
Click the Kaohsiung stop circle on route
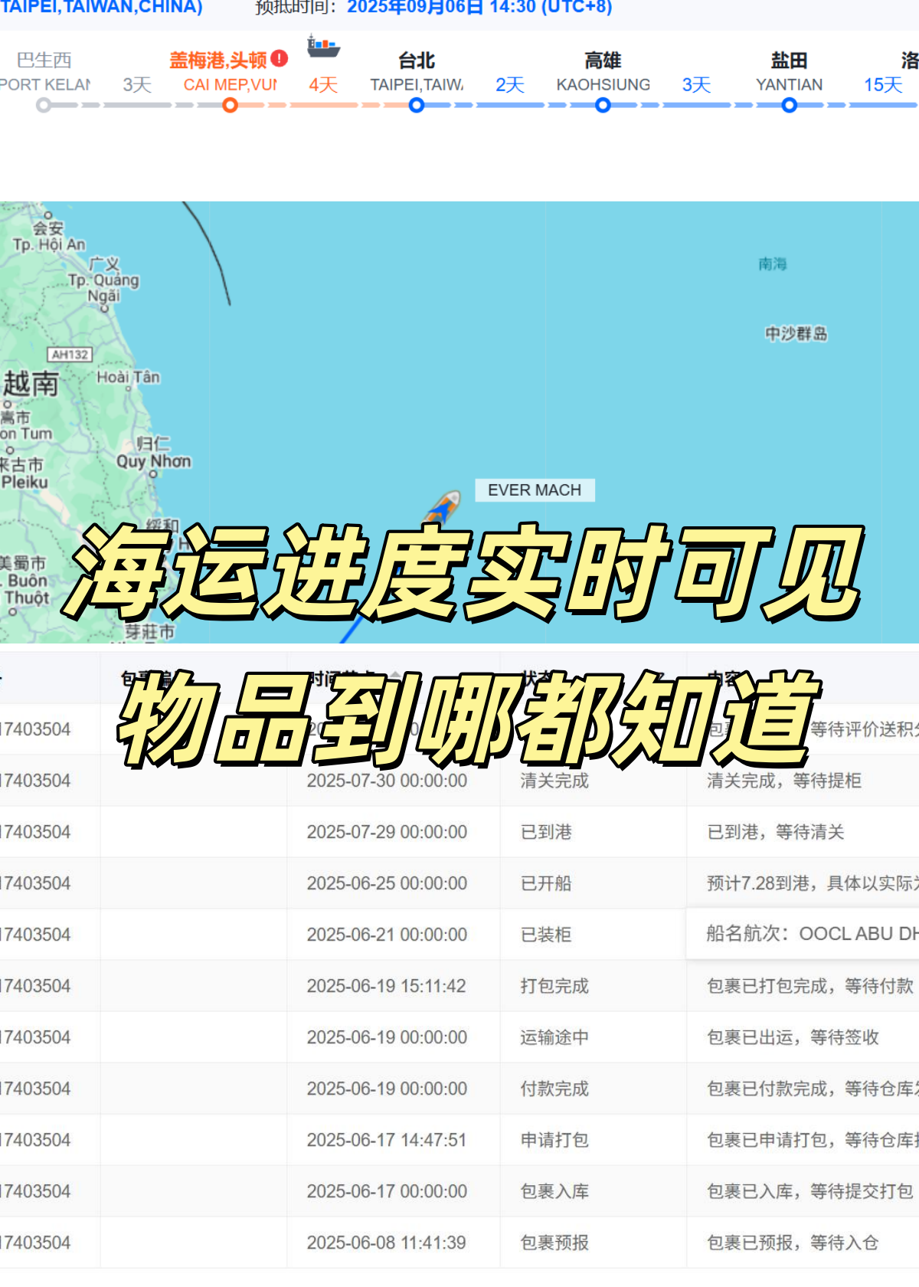[x=603, y=105]
